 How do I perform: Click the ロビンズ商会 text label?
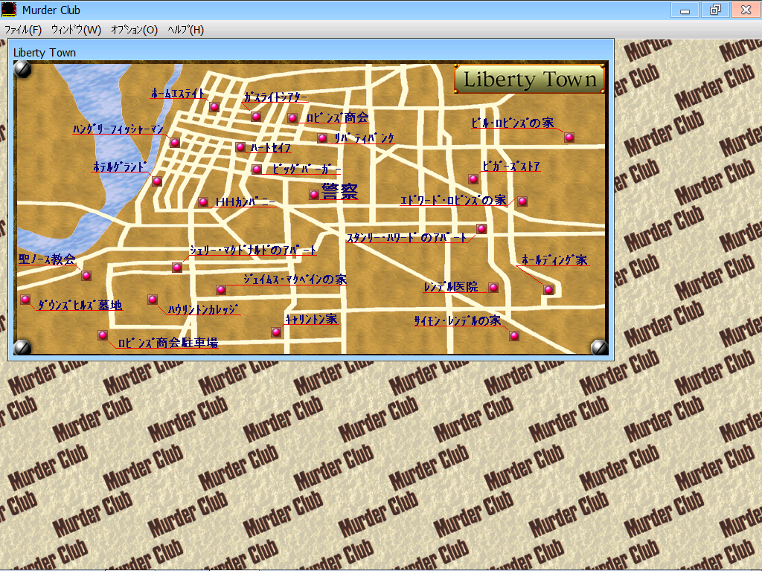[338, 117]
